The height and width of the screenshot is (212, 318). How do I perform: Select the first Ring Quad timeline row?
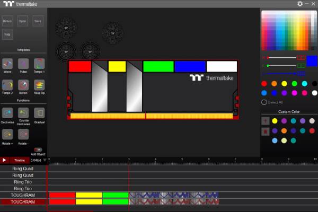tap(23, 169)
